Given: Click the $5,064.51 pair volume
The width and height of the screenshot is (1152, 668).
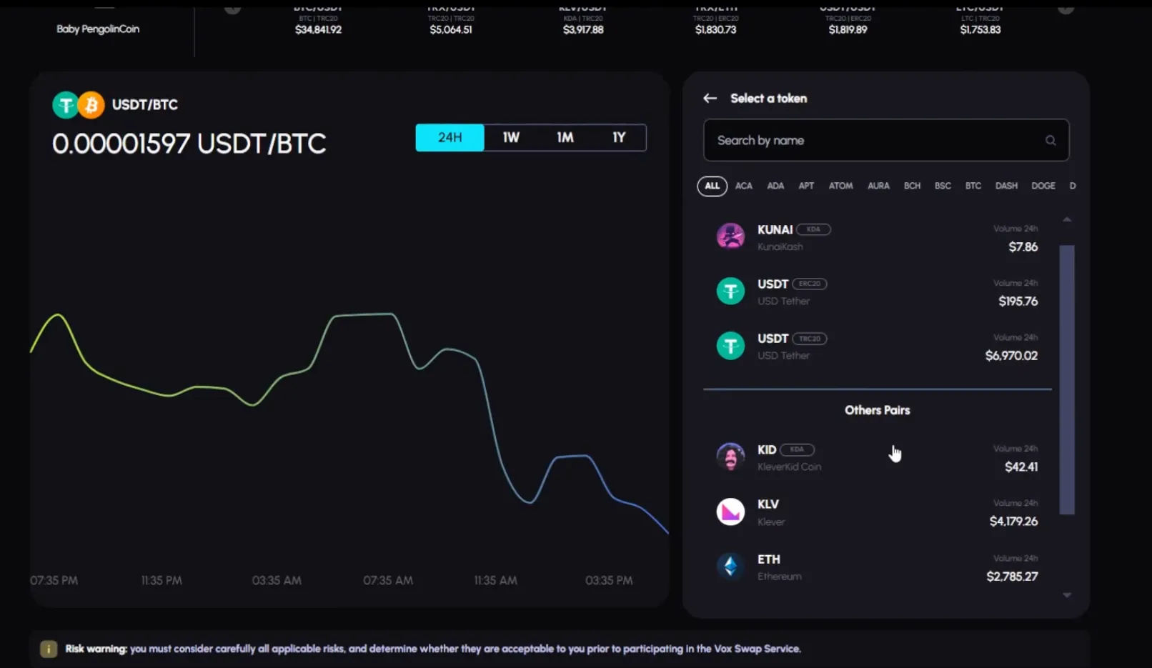Looking at the screenshot, I should tap(451, 30).
